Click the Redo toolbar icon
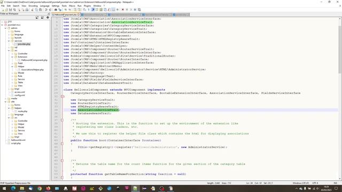 [x=50, y=10]
